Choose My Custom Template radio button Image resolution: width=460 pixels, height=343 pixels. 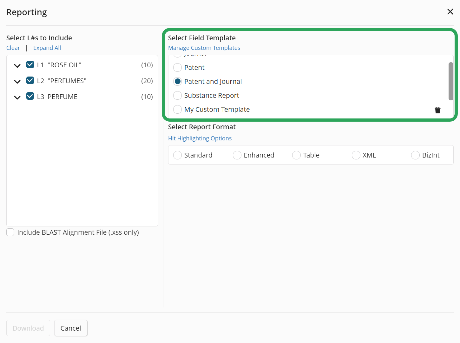[x=178, y=109]
